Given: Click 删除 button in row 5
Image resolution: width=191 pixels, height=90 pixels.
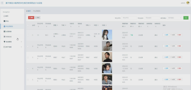Looking at the screenshot, I should (179, 79).
